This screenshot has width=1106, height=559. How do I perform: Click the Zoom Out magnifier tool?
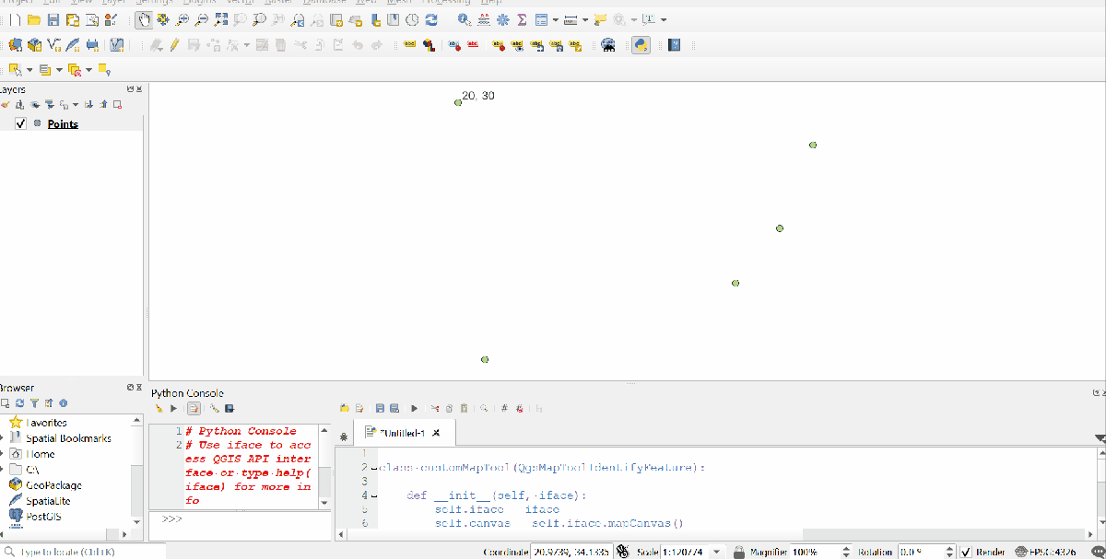point(202,19)
